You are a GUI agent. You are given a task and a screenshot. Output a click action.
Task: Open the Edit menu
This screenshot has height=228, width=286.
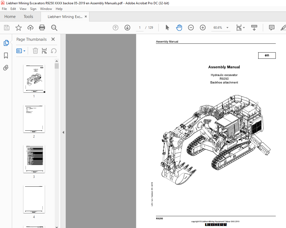coord(13,9)
